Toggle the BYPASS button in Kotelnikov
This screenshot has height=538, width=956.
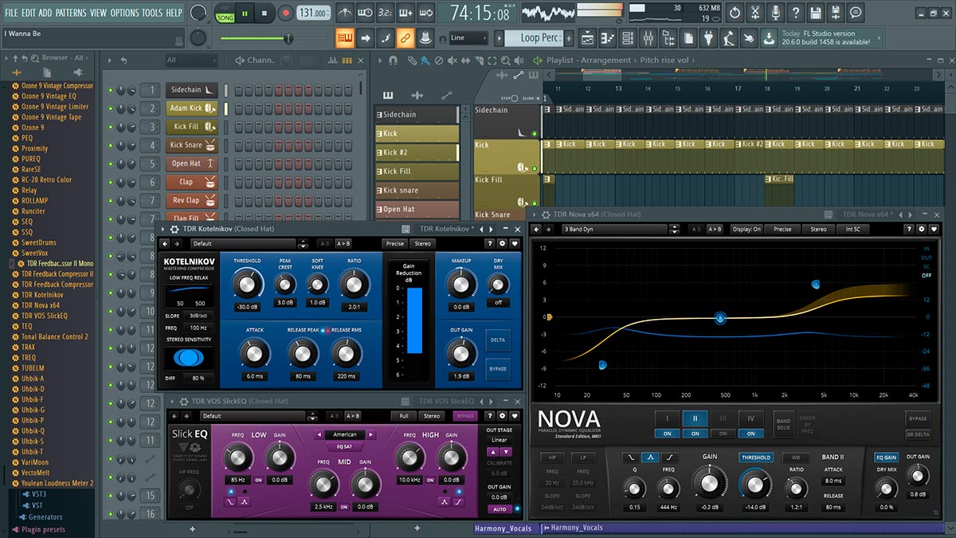498,369
